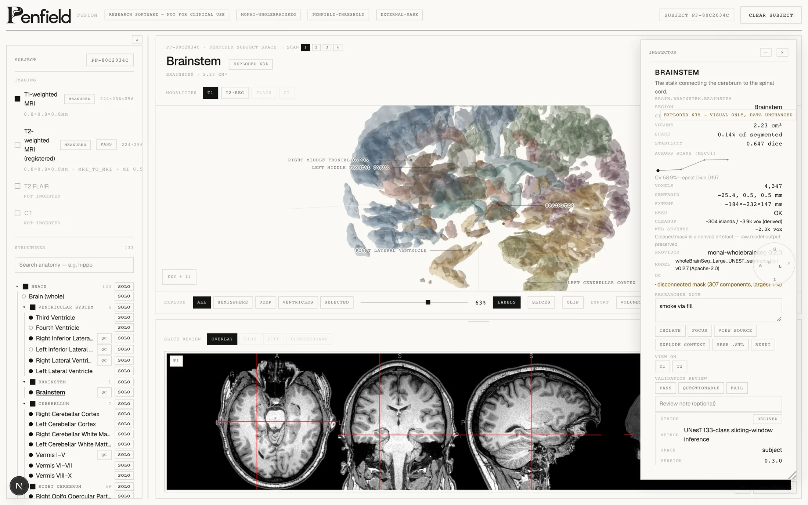Set explode mode to VENTRICLES

298,302
